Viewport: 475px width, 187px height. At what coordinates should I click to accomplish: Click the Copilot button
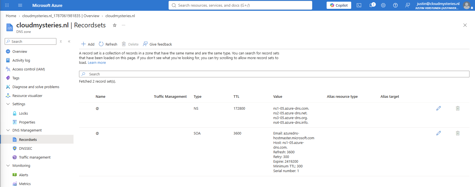coord(339,5)
